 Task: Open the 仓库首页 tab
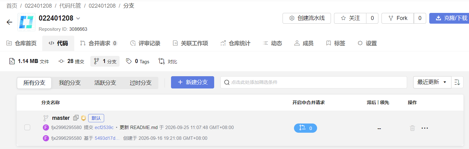[22, 43]
